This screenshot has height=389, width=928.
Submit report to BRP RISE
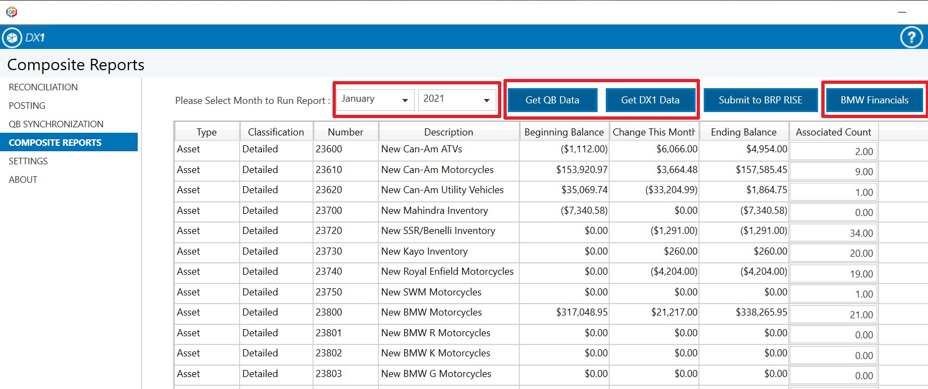pos(760,100)
